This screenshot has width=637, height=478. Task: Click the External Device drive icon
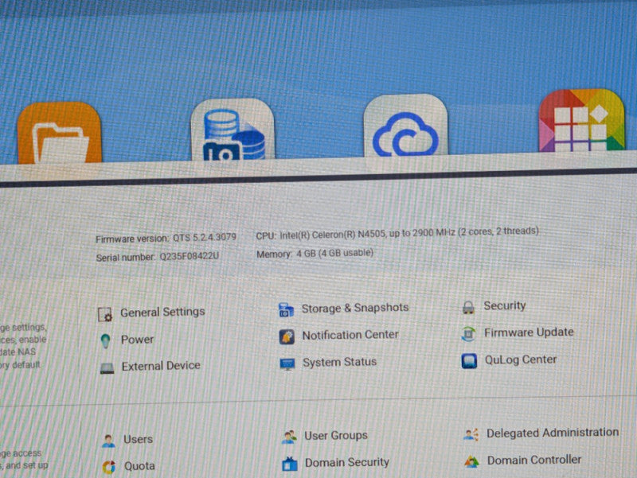point(107,368)
